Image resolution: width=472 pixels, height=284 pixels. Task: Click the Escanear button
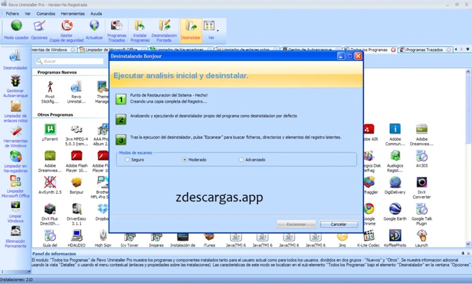296,224
